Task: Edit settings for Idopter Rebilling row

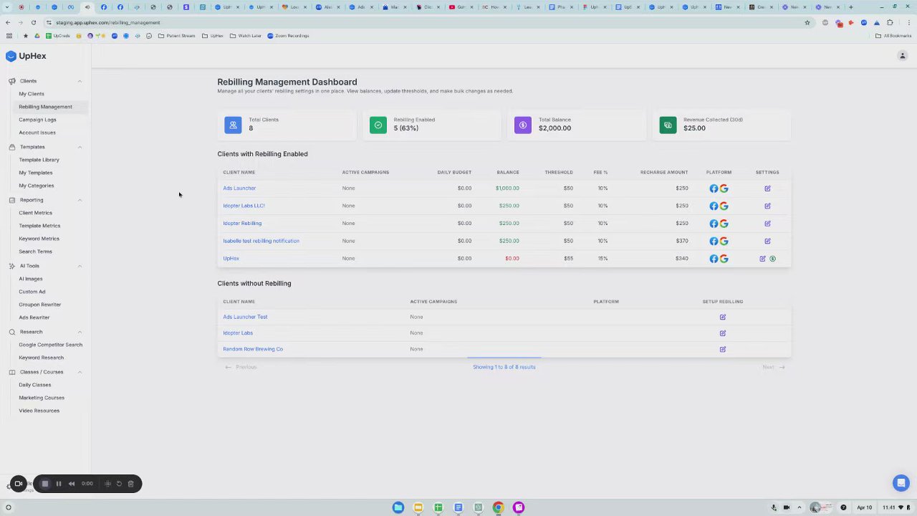Action: point(767,224)
